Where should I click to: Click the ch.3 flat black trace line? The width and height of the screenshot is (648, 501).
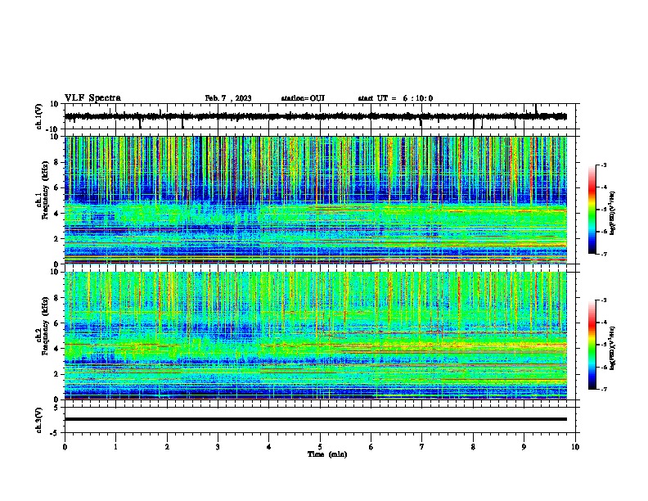click(316, 419)
